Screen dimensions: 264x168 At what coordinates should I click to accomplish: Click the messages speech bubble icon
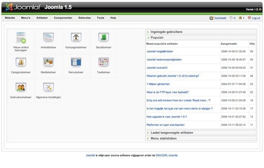pyautogui.click(x=231, y=18)
